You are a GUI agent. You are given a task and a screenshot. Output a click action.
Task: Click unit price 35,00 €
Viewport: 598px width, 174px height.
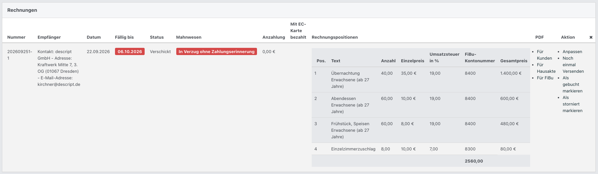pos(409,73)
